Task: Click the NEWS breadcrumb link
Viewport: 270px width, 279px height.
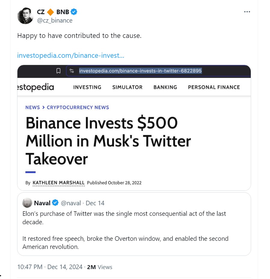Action: click(32, 107)
